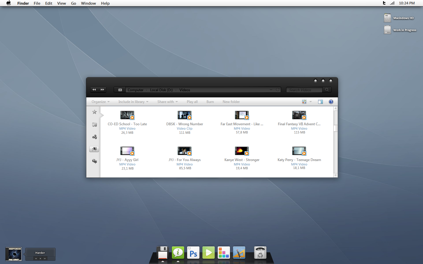
Task: Select Kanye West - Stronger video
Action: [x=242, y=158]
